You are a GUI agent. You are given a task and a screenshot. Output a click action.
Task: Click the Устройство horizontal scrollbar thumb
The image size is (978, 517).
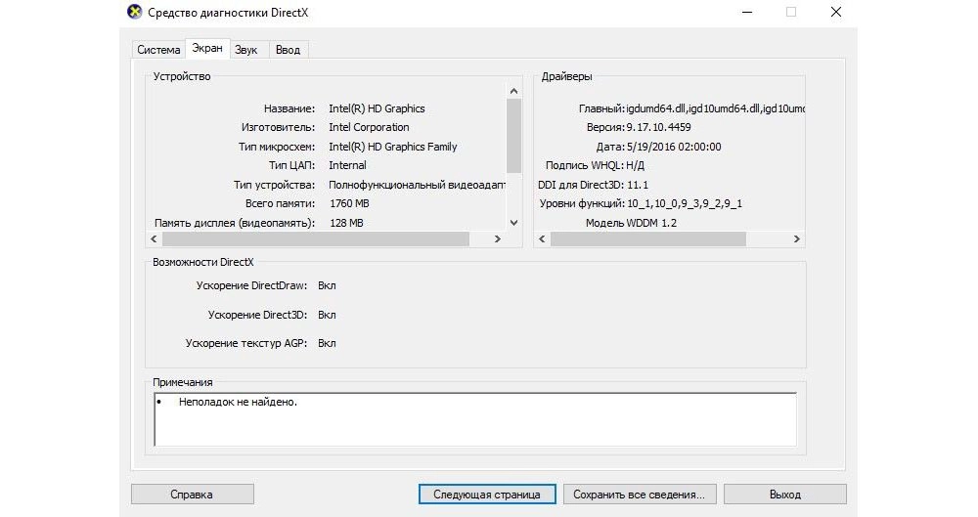point(316,238)
